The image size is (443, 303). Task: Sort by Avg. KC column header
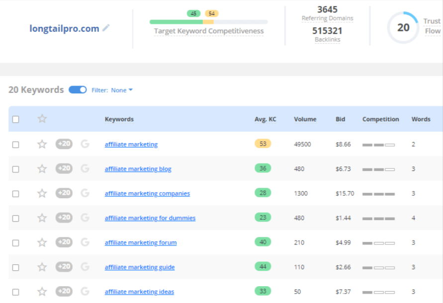tap(265, 119)
